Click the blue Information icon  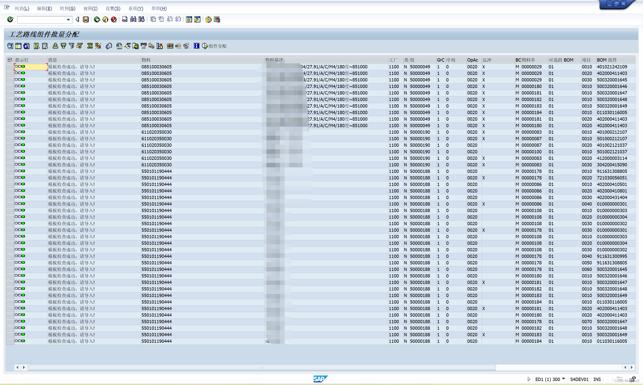[196, 46]
